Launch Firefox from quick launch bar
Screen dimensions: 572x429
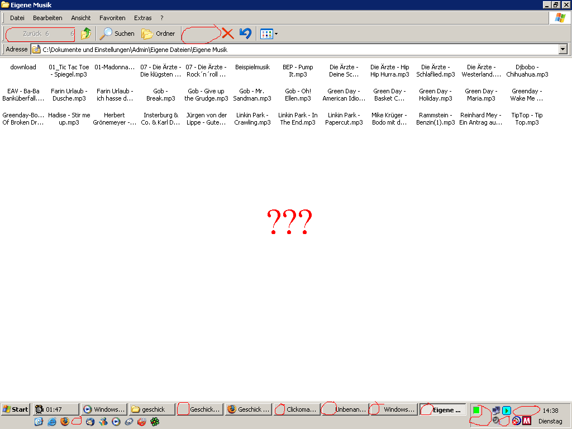(65, 422)
